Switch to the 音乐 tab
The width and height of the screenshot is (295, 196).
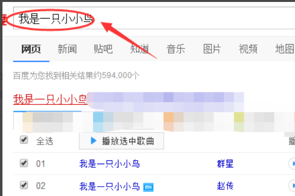(x=176, y=49)
